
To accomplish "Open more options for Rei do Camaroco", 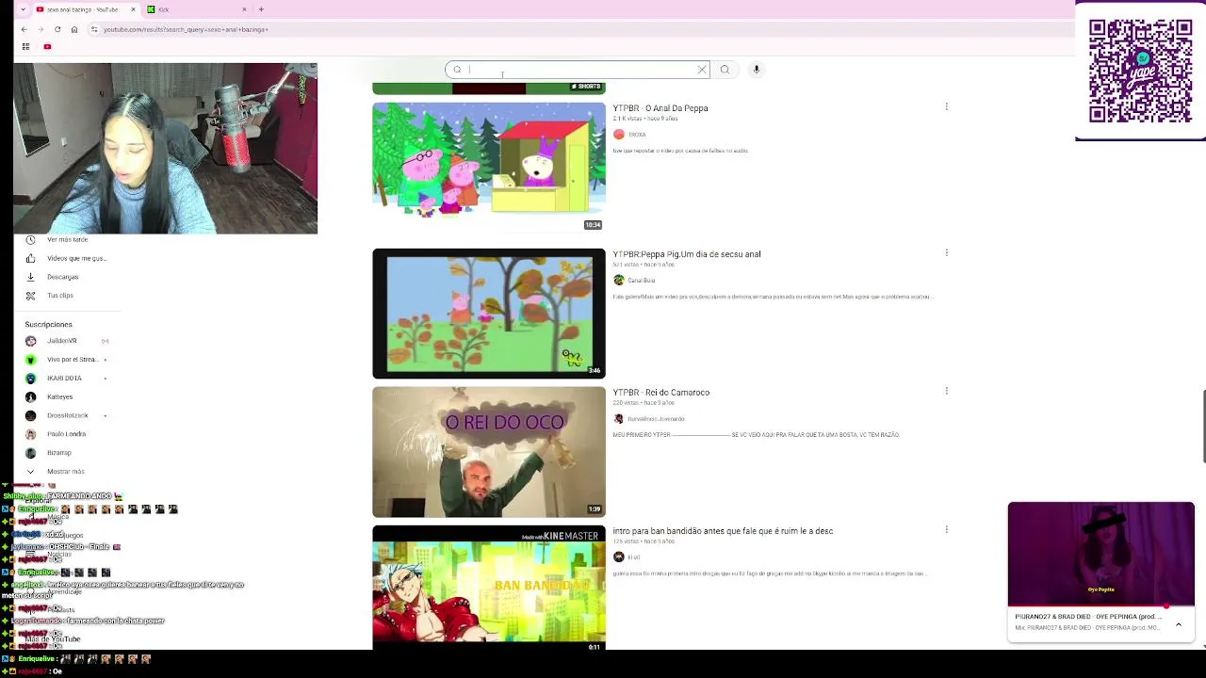I will point(946,391).
